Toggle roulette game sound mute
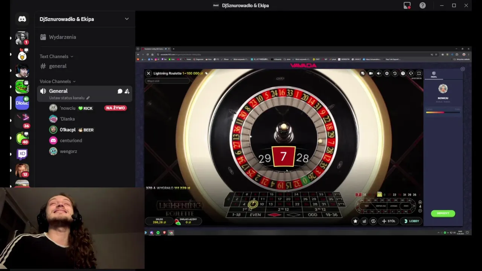This screenshot has width=482, height=271. pos(379,73)
